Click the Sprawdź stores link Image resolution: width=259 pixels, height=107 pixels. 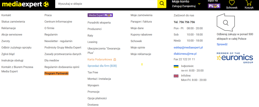pyautogui.click(x=222, y=44)
